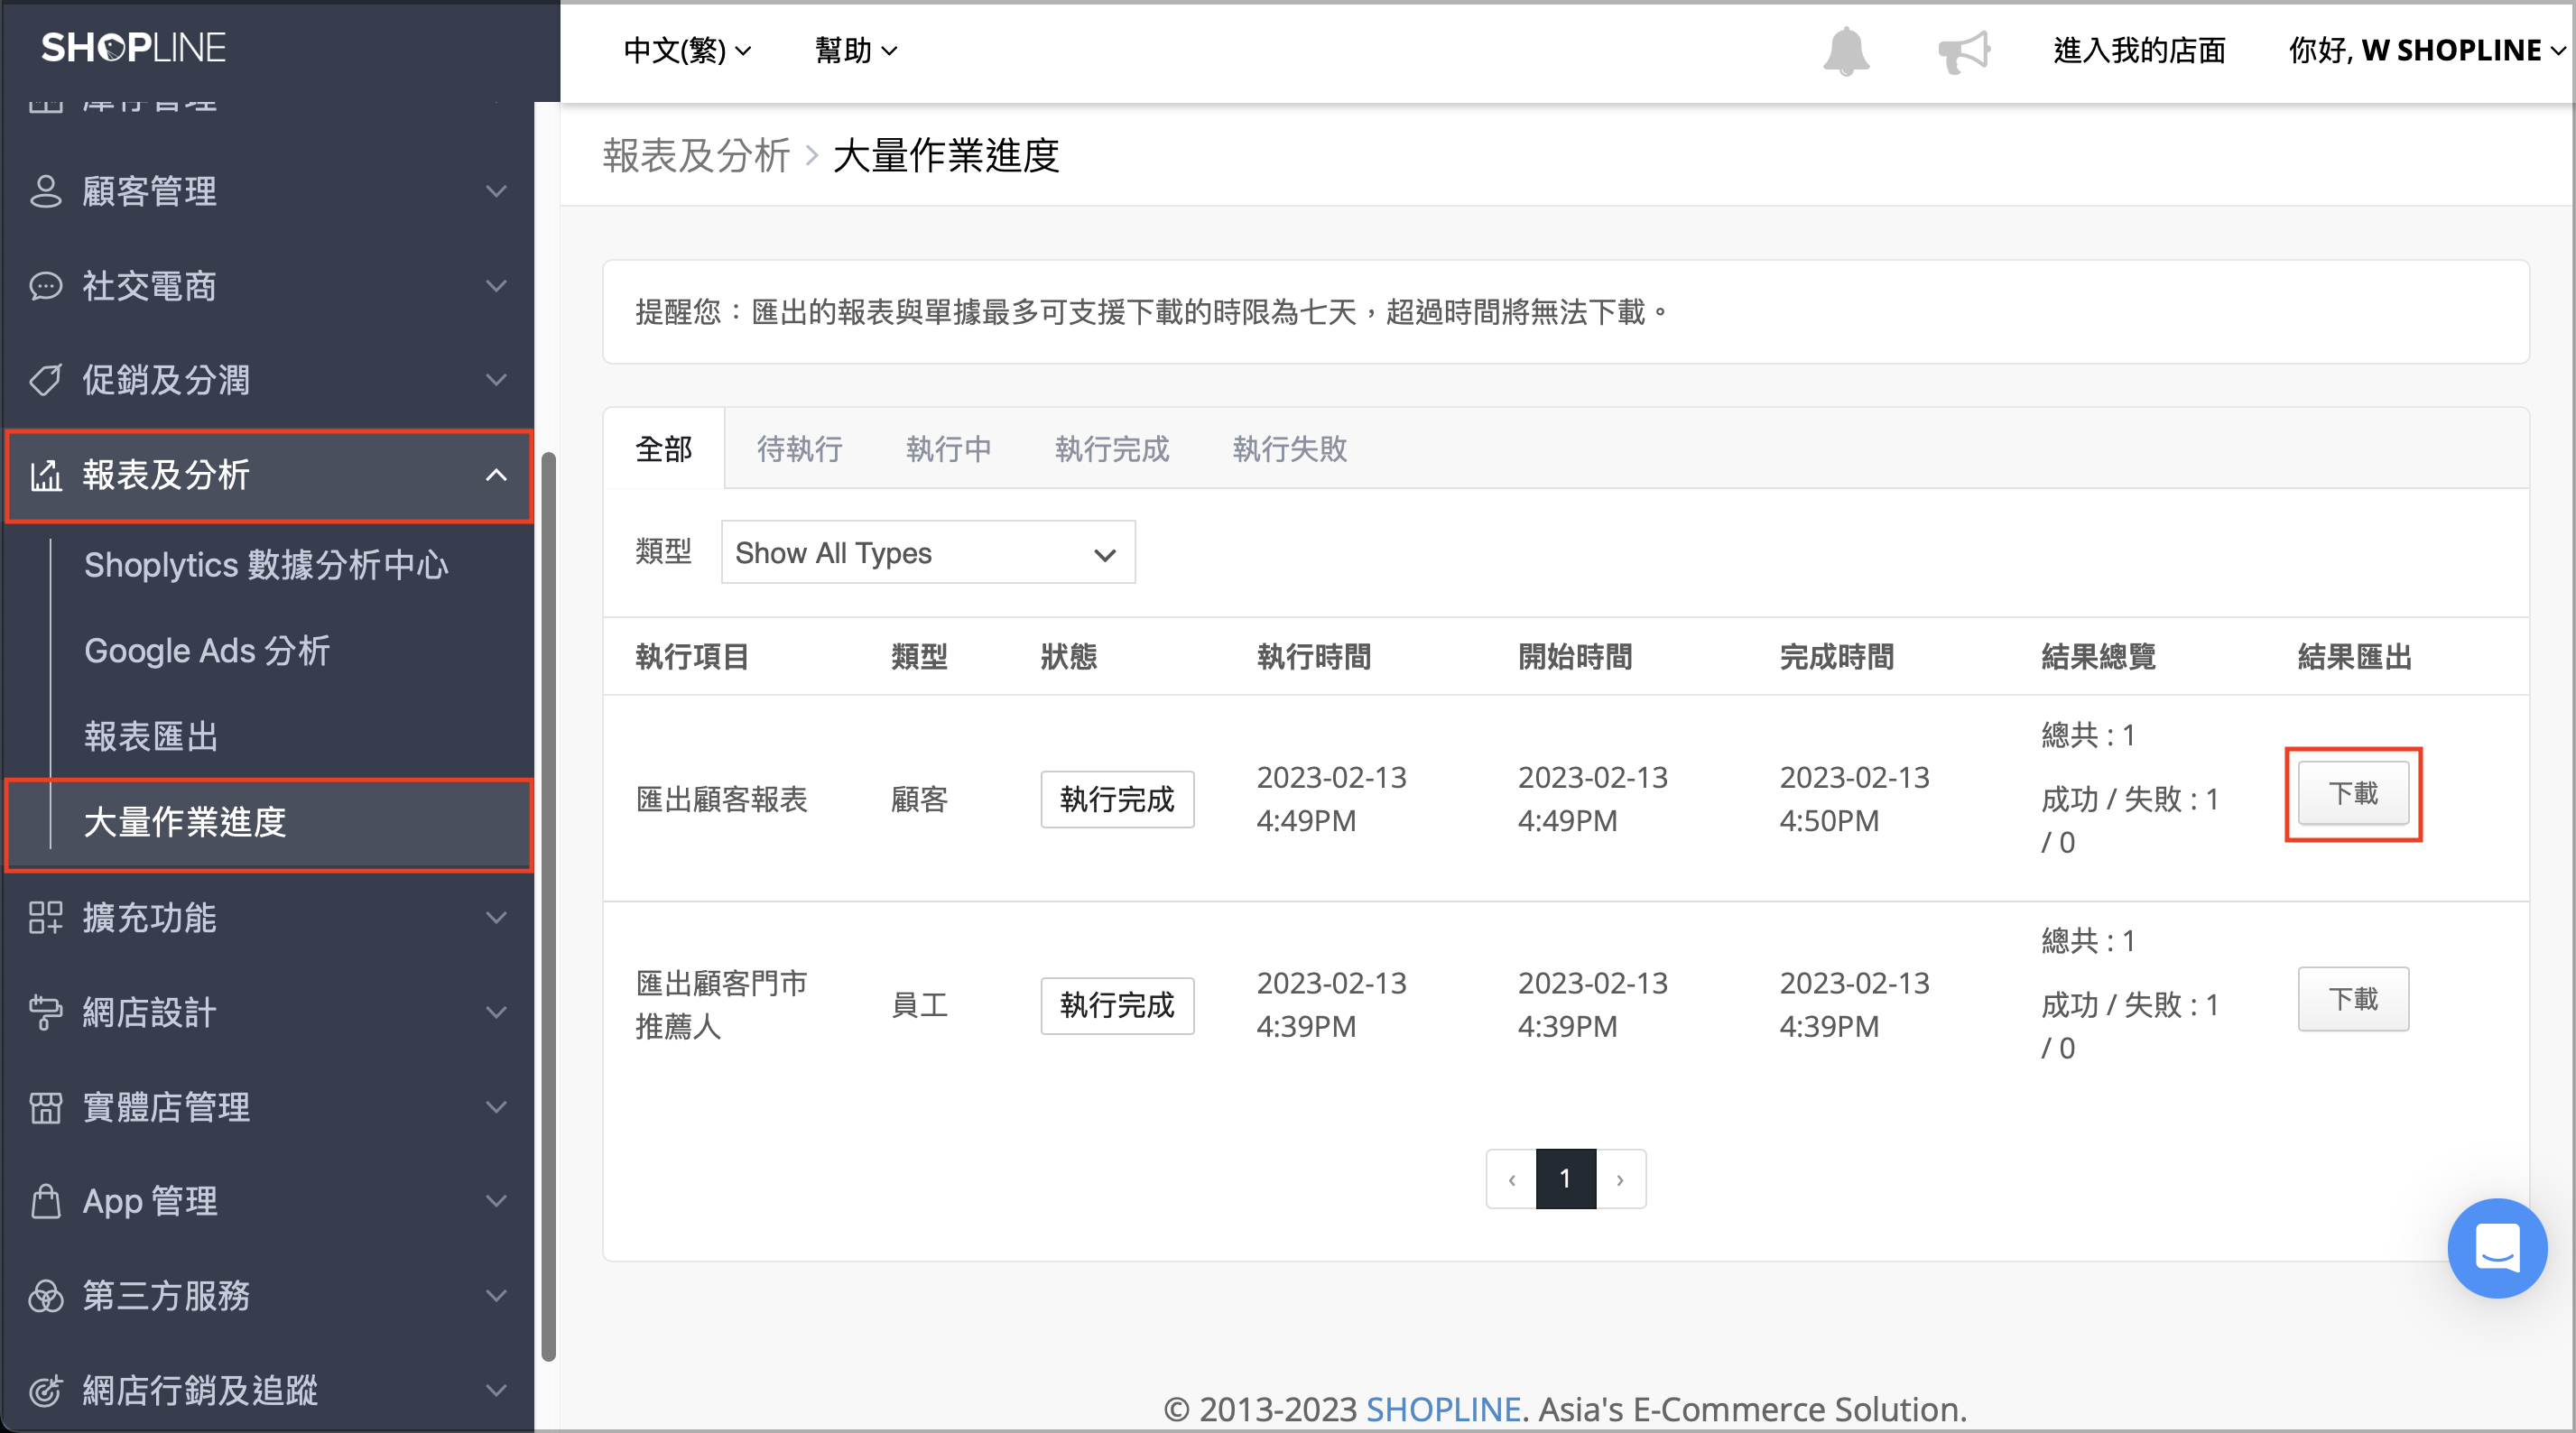Image resolution: width=2576 pixels, height=1433 pixels.
Task: Click the SHOPLINE logo
Action: (x=133, y=47)
